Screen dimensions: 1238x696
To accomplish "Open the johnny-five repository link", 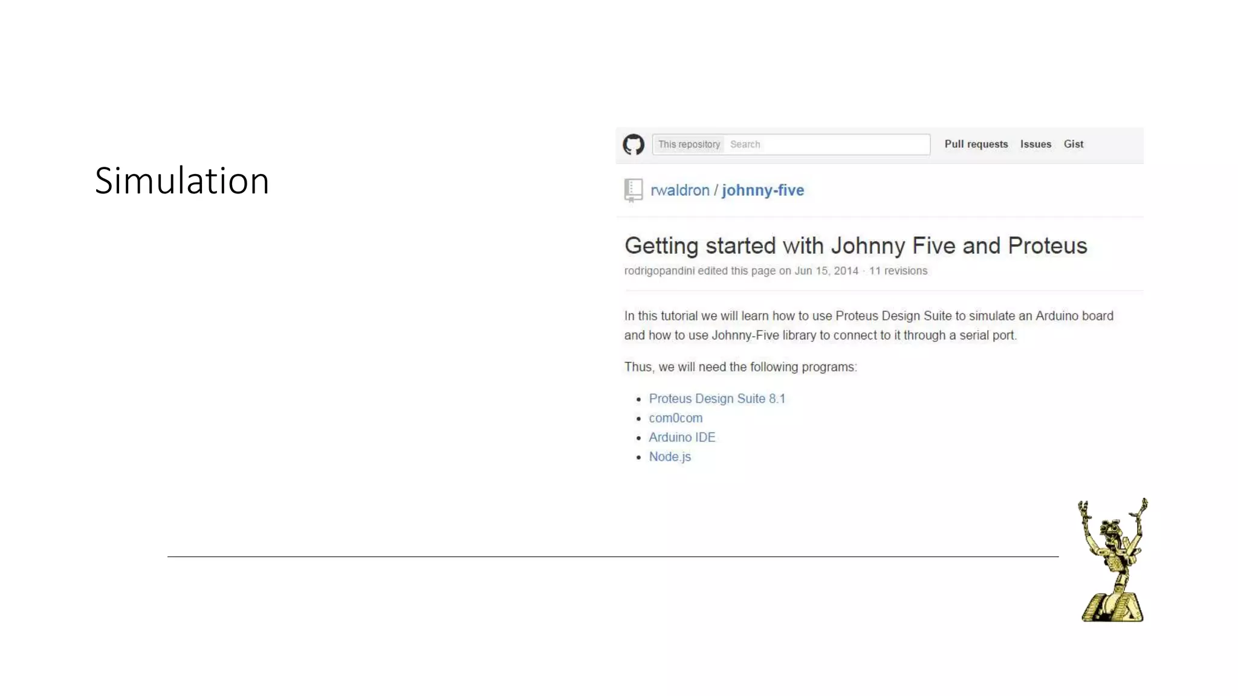I will (x=762, y=190).
